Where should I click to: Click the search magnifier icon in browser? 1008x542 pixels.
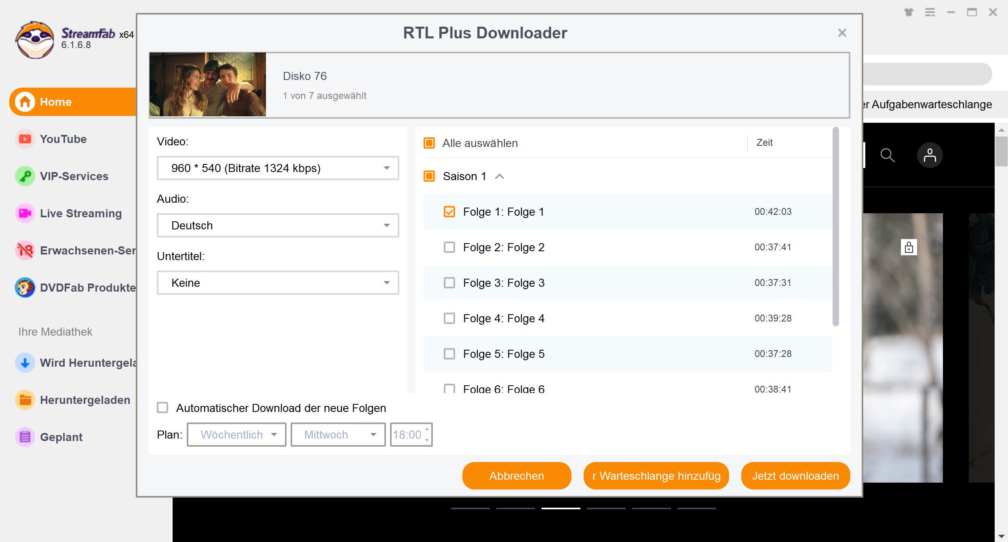887,155
